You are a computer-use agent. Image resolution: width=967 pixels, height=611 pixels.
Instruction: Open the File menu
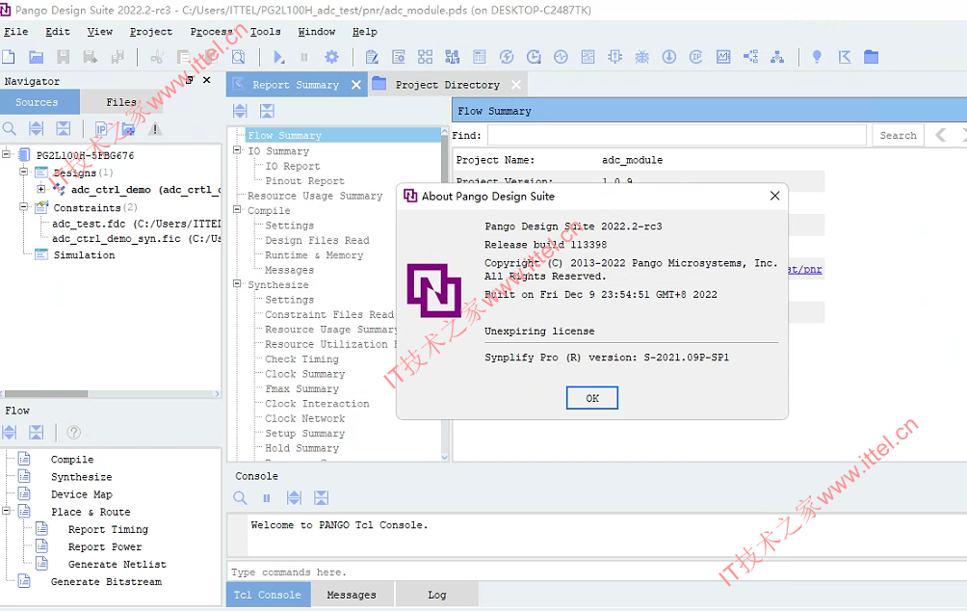click(16, 32)
